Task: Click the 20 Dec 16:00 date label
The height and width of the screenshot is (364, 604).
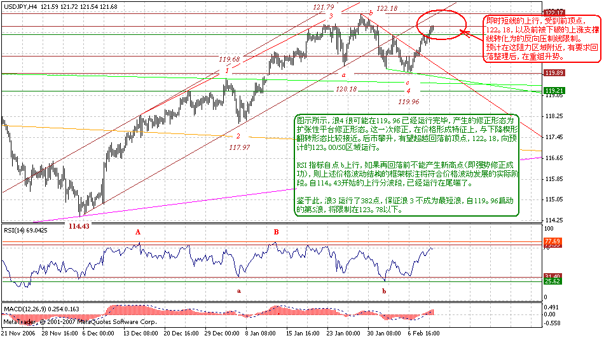Action: pyautogui.click(x=181, y=334)
